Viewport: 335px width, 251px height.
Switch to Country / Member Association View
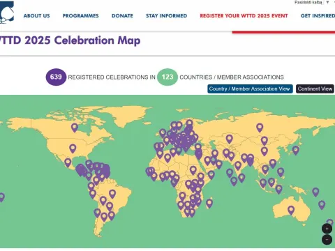coord(250,89)
